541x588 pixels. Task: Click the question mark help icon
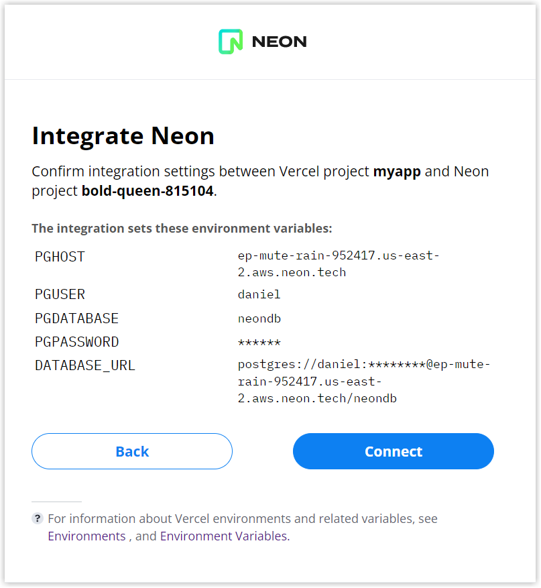click(x=37, y=519)
